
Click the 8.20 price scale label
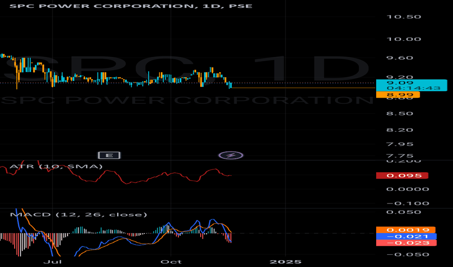[400, 130]
